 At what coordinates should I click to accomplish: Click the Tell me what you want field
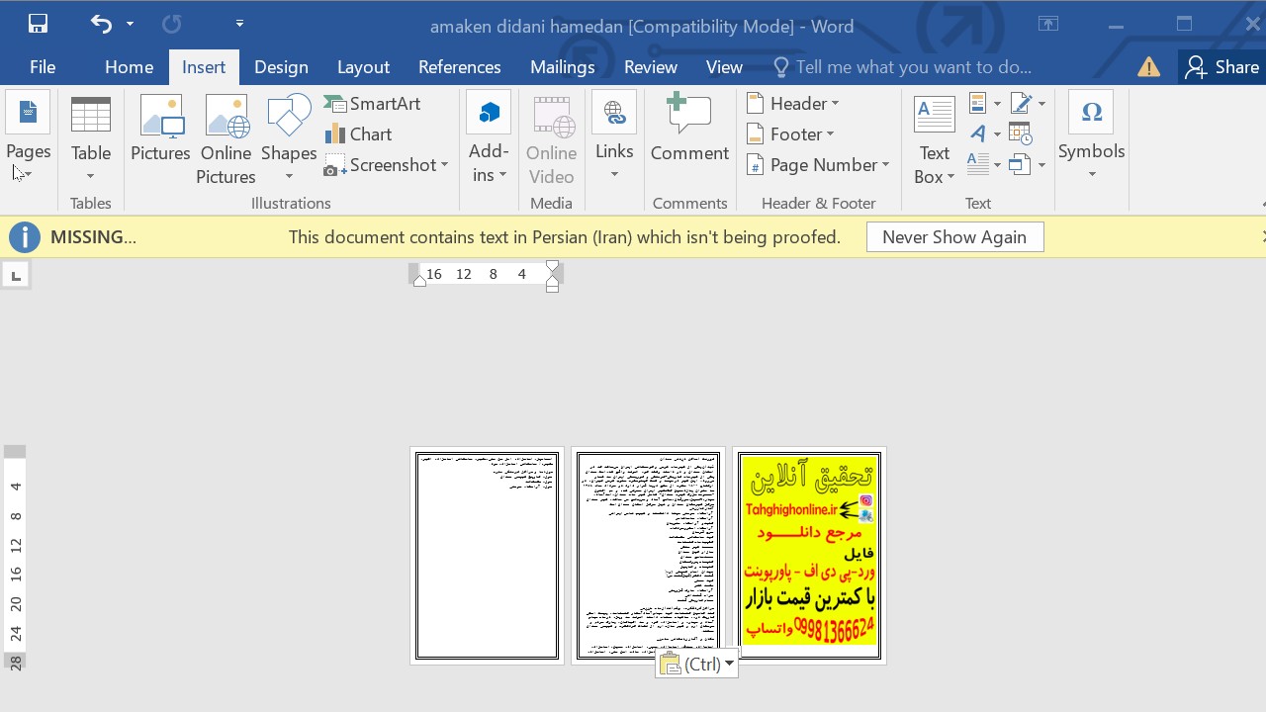[x=902, y=67]
